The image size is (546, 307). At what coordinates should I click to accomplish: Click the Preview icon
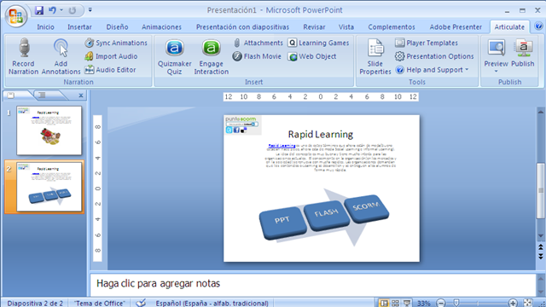click(x=496, y=49)
